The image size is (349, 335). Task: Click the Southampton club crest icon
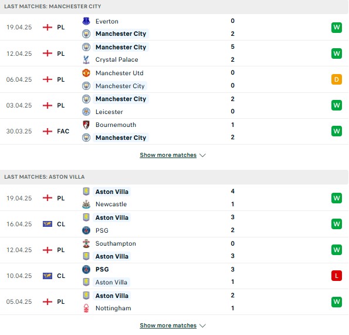pos(86,243)
